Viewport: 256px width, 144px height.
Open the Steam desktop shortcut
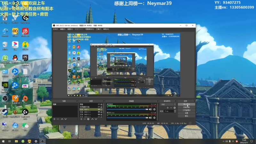pos(5,113)
